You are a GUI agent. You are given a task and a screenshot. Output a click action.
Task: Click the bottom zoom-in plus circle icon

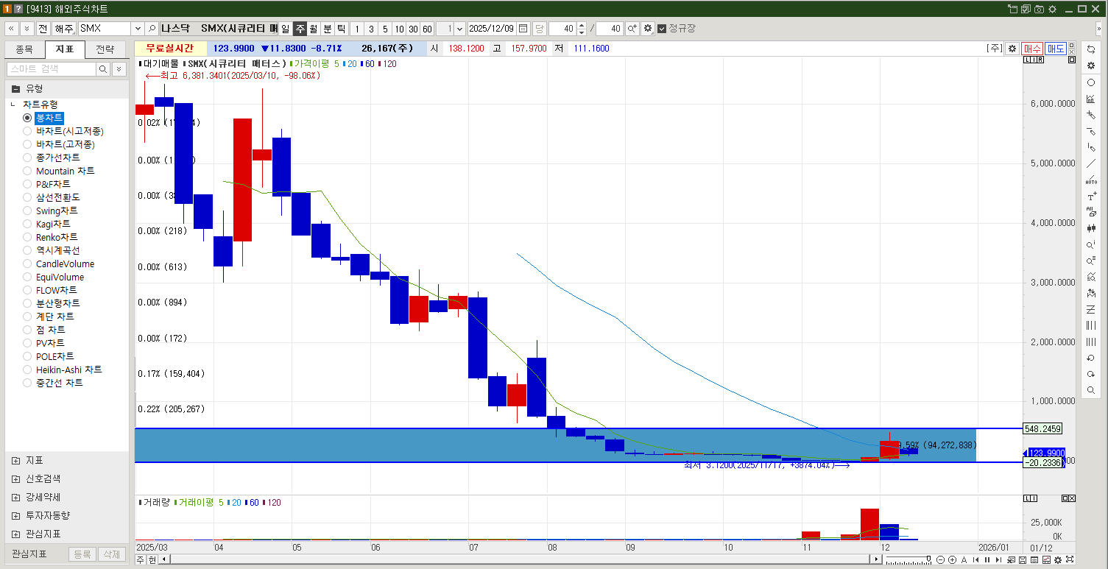pyautogui.click(x=952, y=559)
